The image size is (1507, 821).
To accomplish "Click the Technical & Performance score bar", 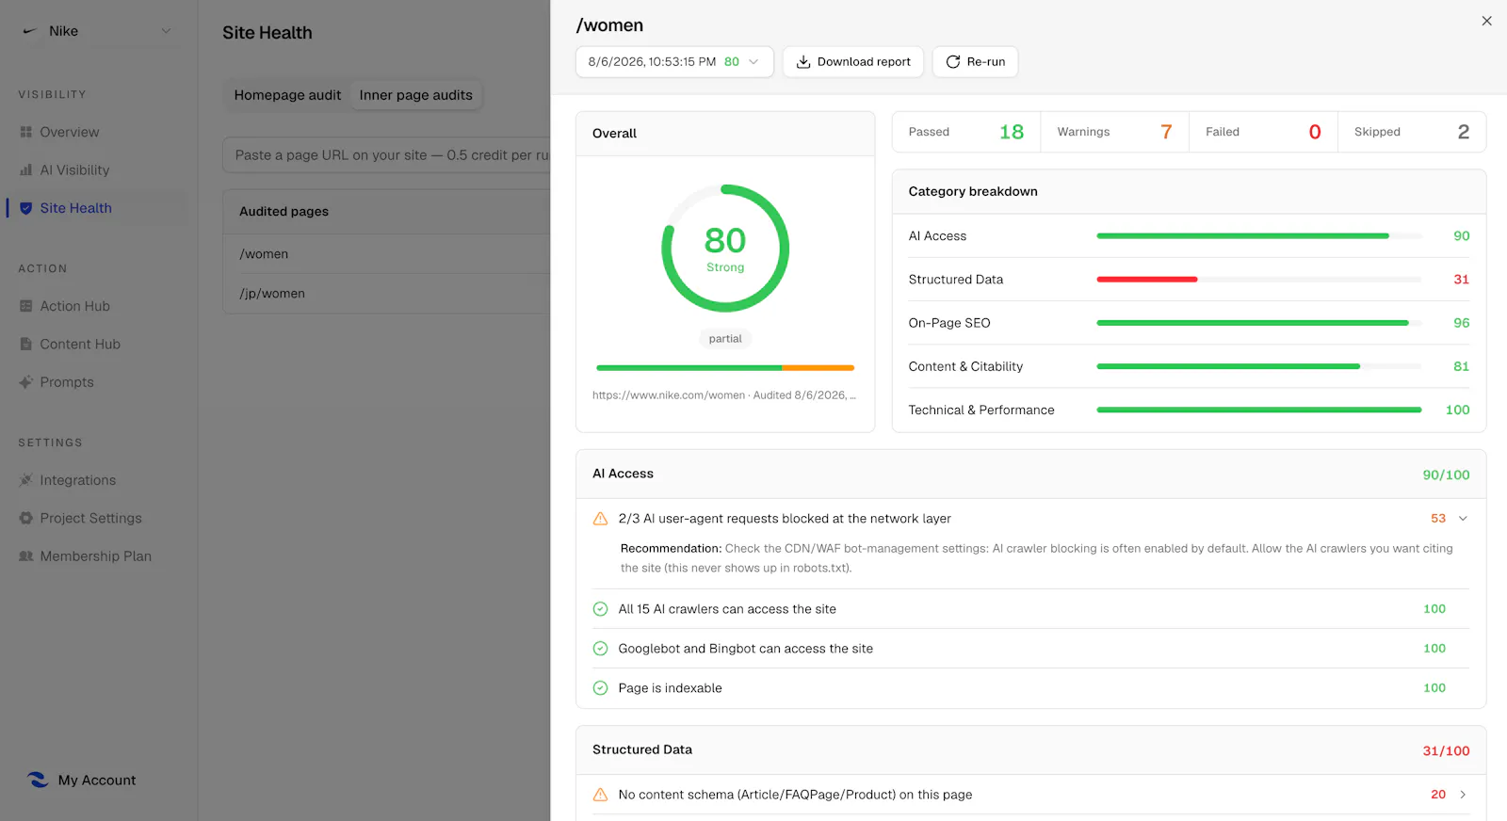I will pyautogui.click(x=1259, y=410).
